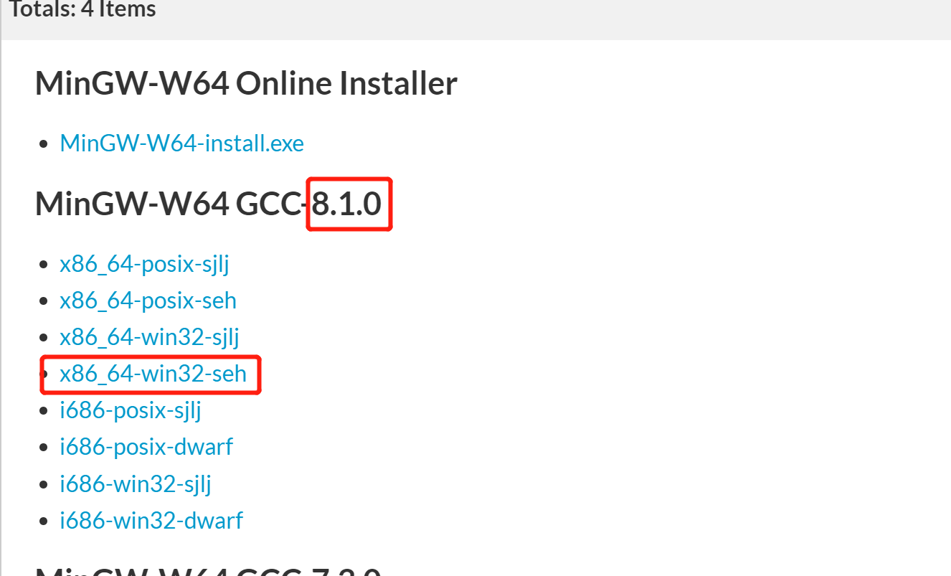
Task: Select the x86_64-win32-sjlj link
Action: point(149,337)
